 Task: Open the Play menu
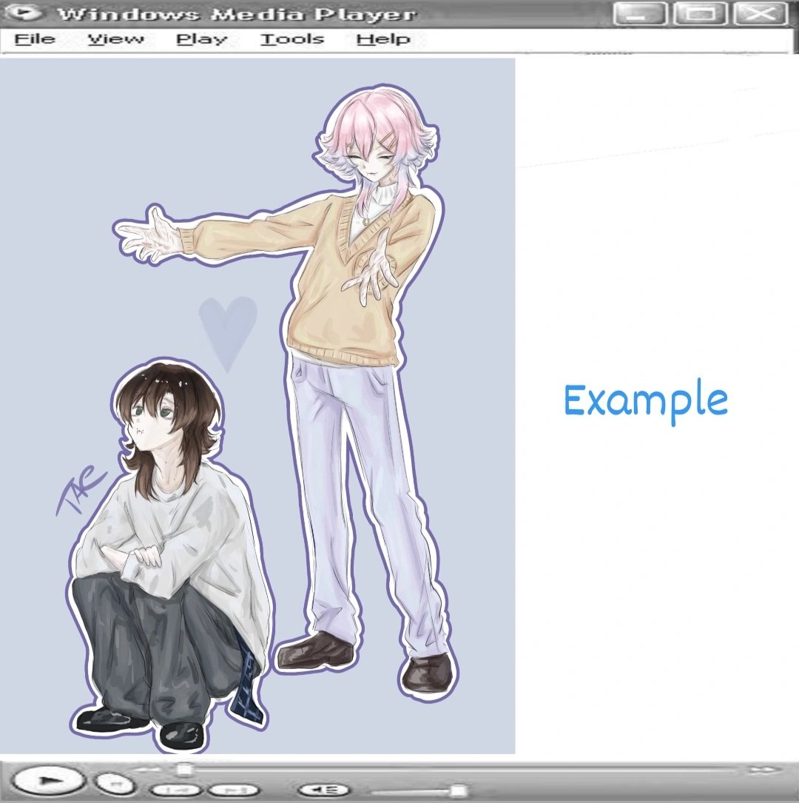pyautogui.click(x=202, y=39)
